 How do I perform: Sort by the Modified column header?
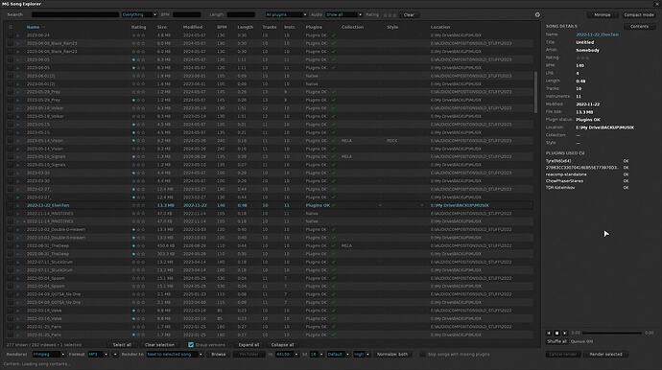[x=193, y=27]
